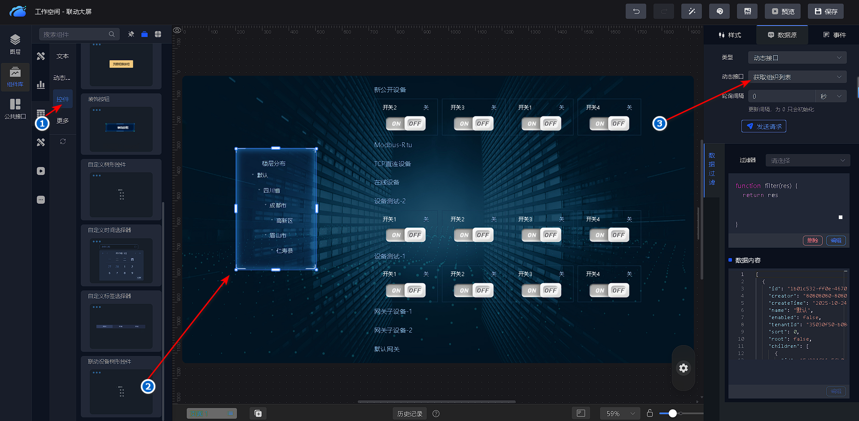Image resolution: width=859 pixels, height=421 pixels.
Task: Select the bar chart component category icon
Action: pos(41,85)
